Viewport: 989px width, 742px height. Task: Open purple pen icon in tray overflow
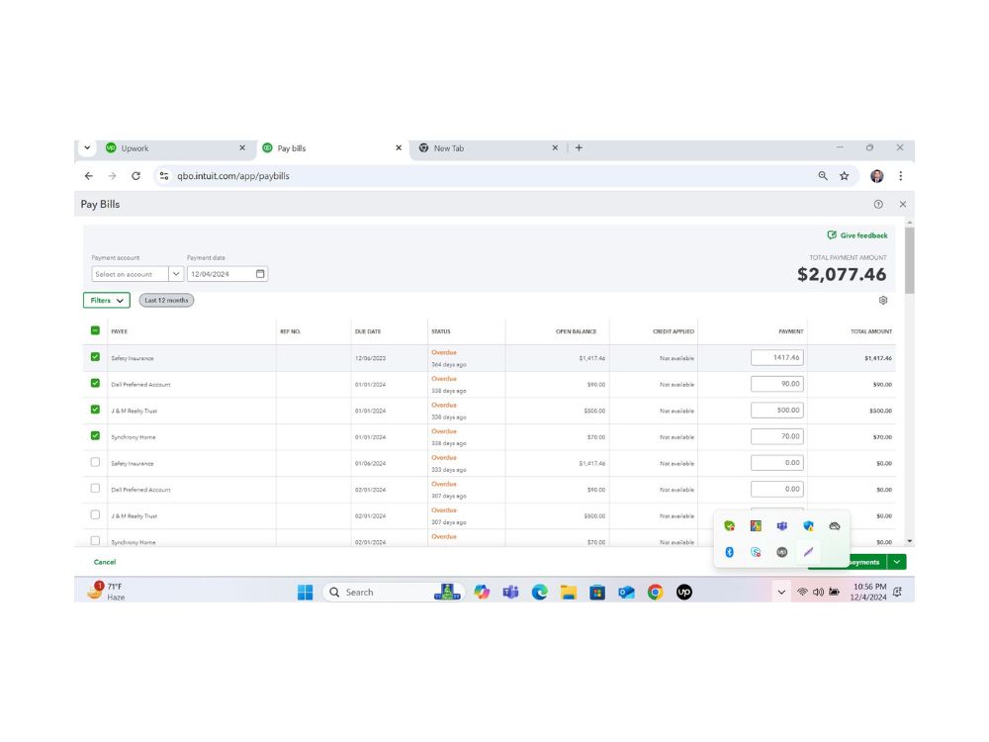808,552
